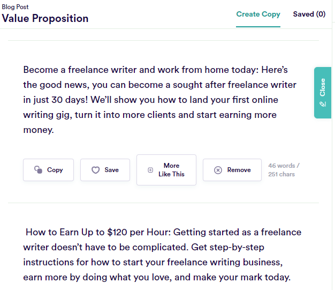Click the circled X icon on Remove
The height and width of the screenshot is (290, 335).
point(218,170)
